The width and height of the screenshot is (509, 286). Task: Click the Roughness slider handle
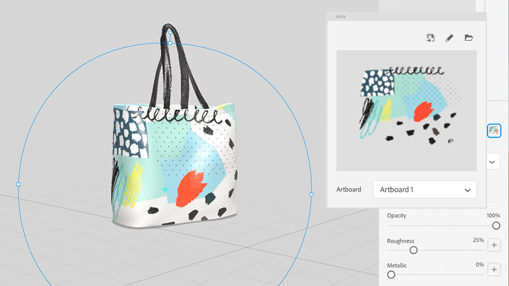point(413,250)
